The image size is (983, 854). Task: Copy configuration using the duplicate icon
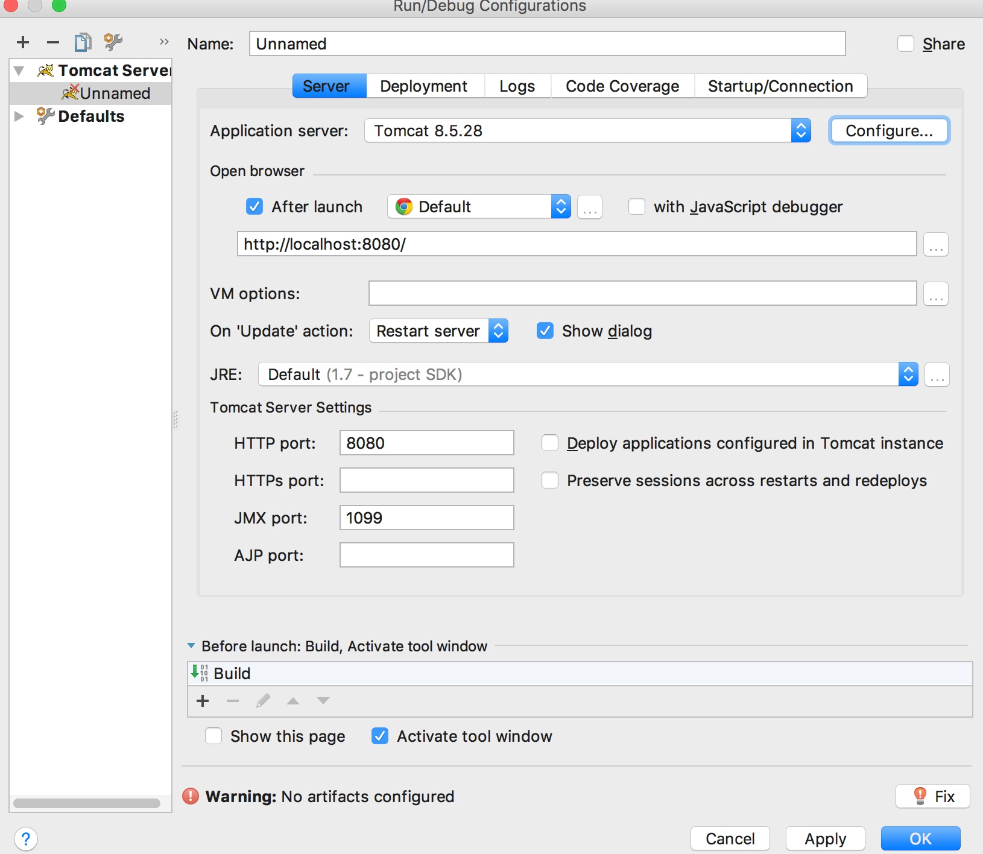click(x=83, y=42)
